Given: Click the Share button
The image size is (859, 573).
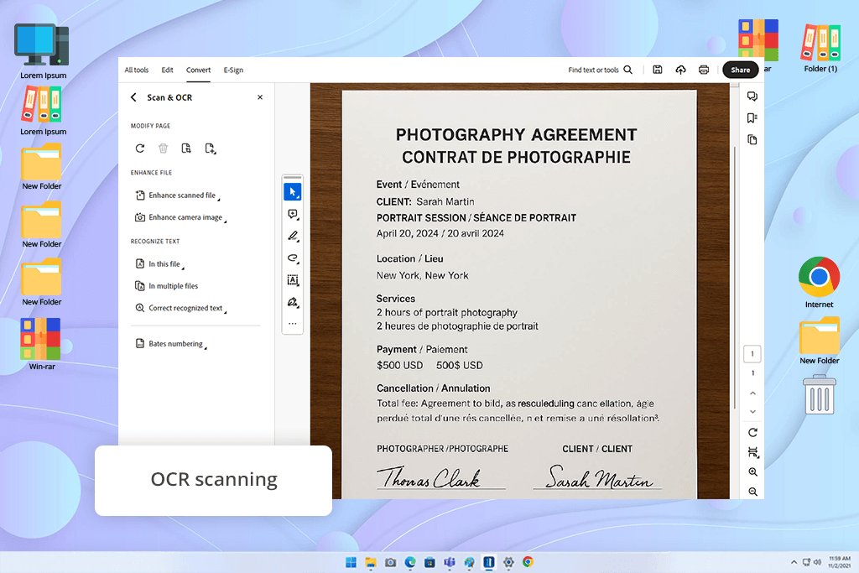Looking at the screenshot, I should click(x=740, y=70).
